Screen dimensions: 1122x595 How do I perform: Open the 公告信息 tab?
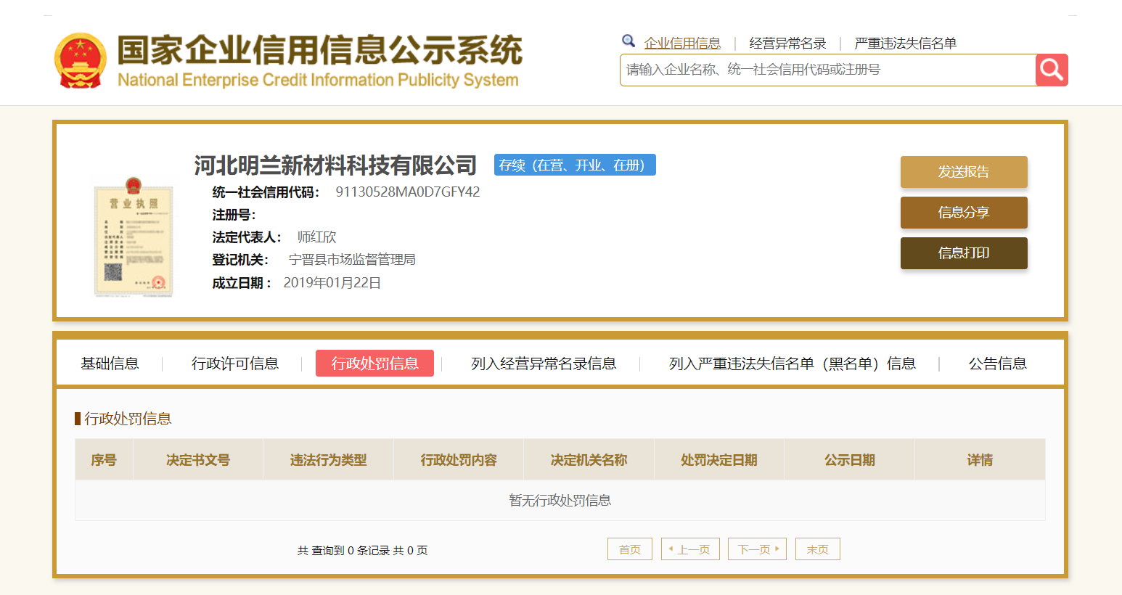point(997,364)
